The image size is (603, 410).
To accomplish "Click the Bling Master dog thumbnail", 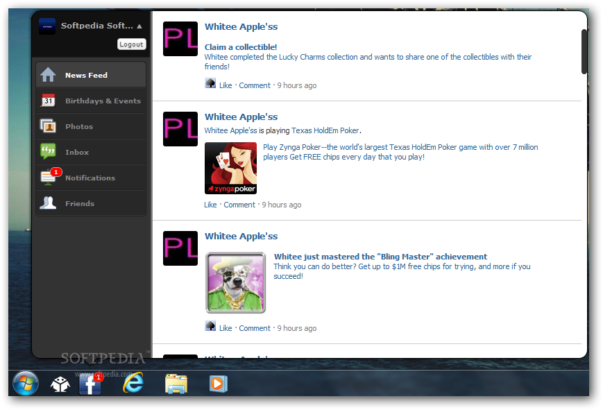I will click(x=235, y=282).
